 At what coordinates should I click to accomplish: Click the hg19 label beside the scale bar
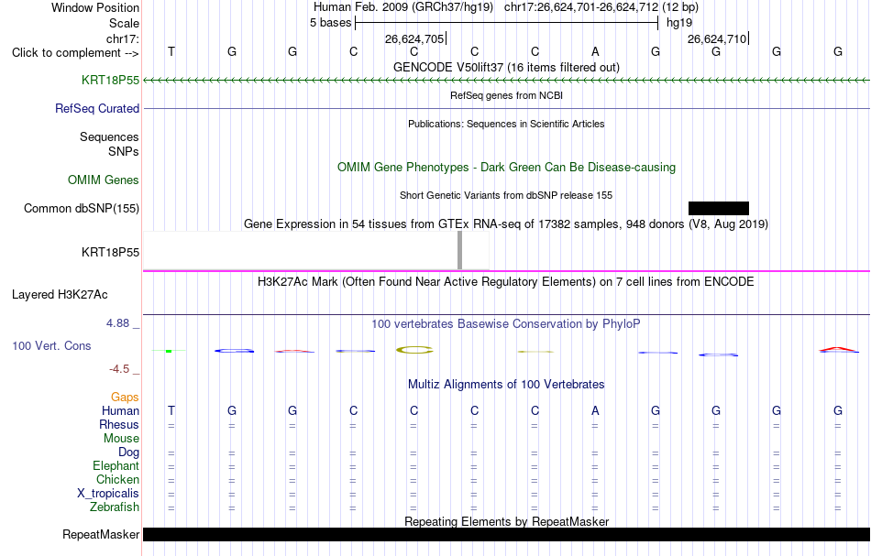(x=679, y=23)
